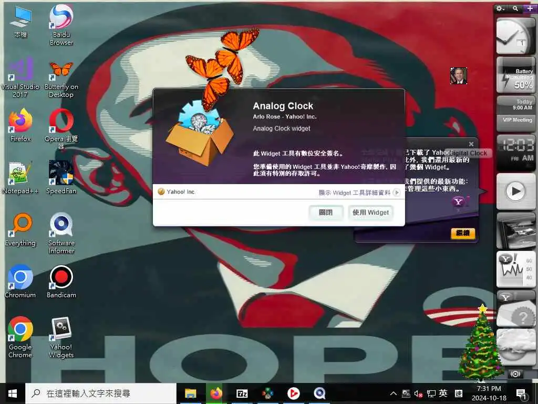Open the taskbar clock showing 7:31 PM

click(x=489, y=393)
